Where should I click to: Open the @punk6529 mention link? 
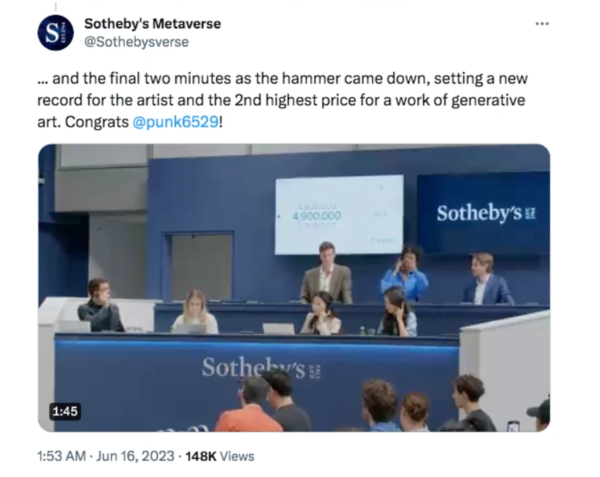click(x=176, y=122)
